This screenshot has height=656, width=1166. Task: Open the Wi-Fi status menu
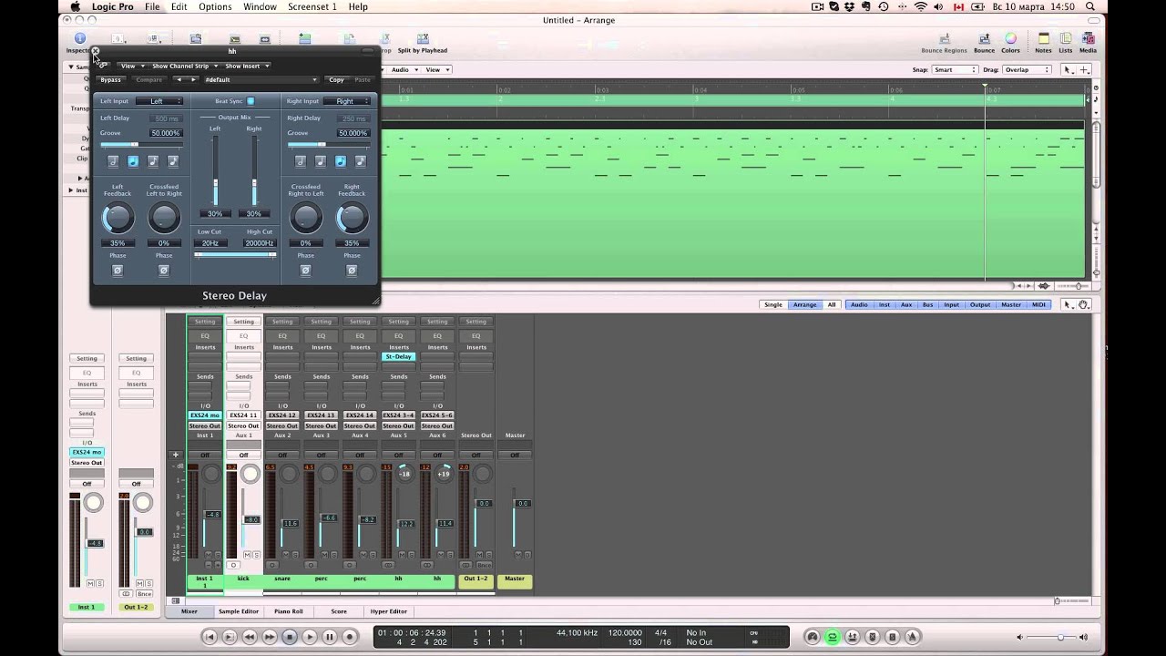click(920, 6)
